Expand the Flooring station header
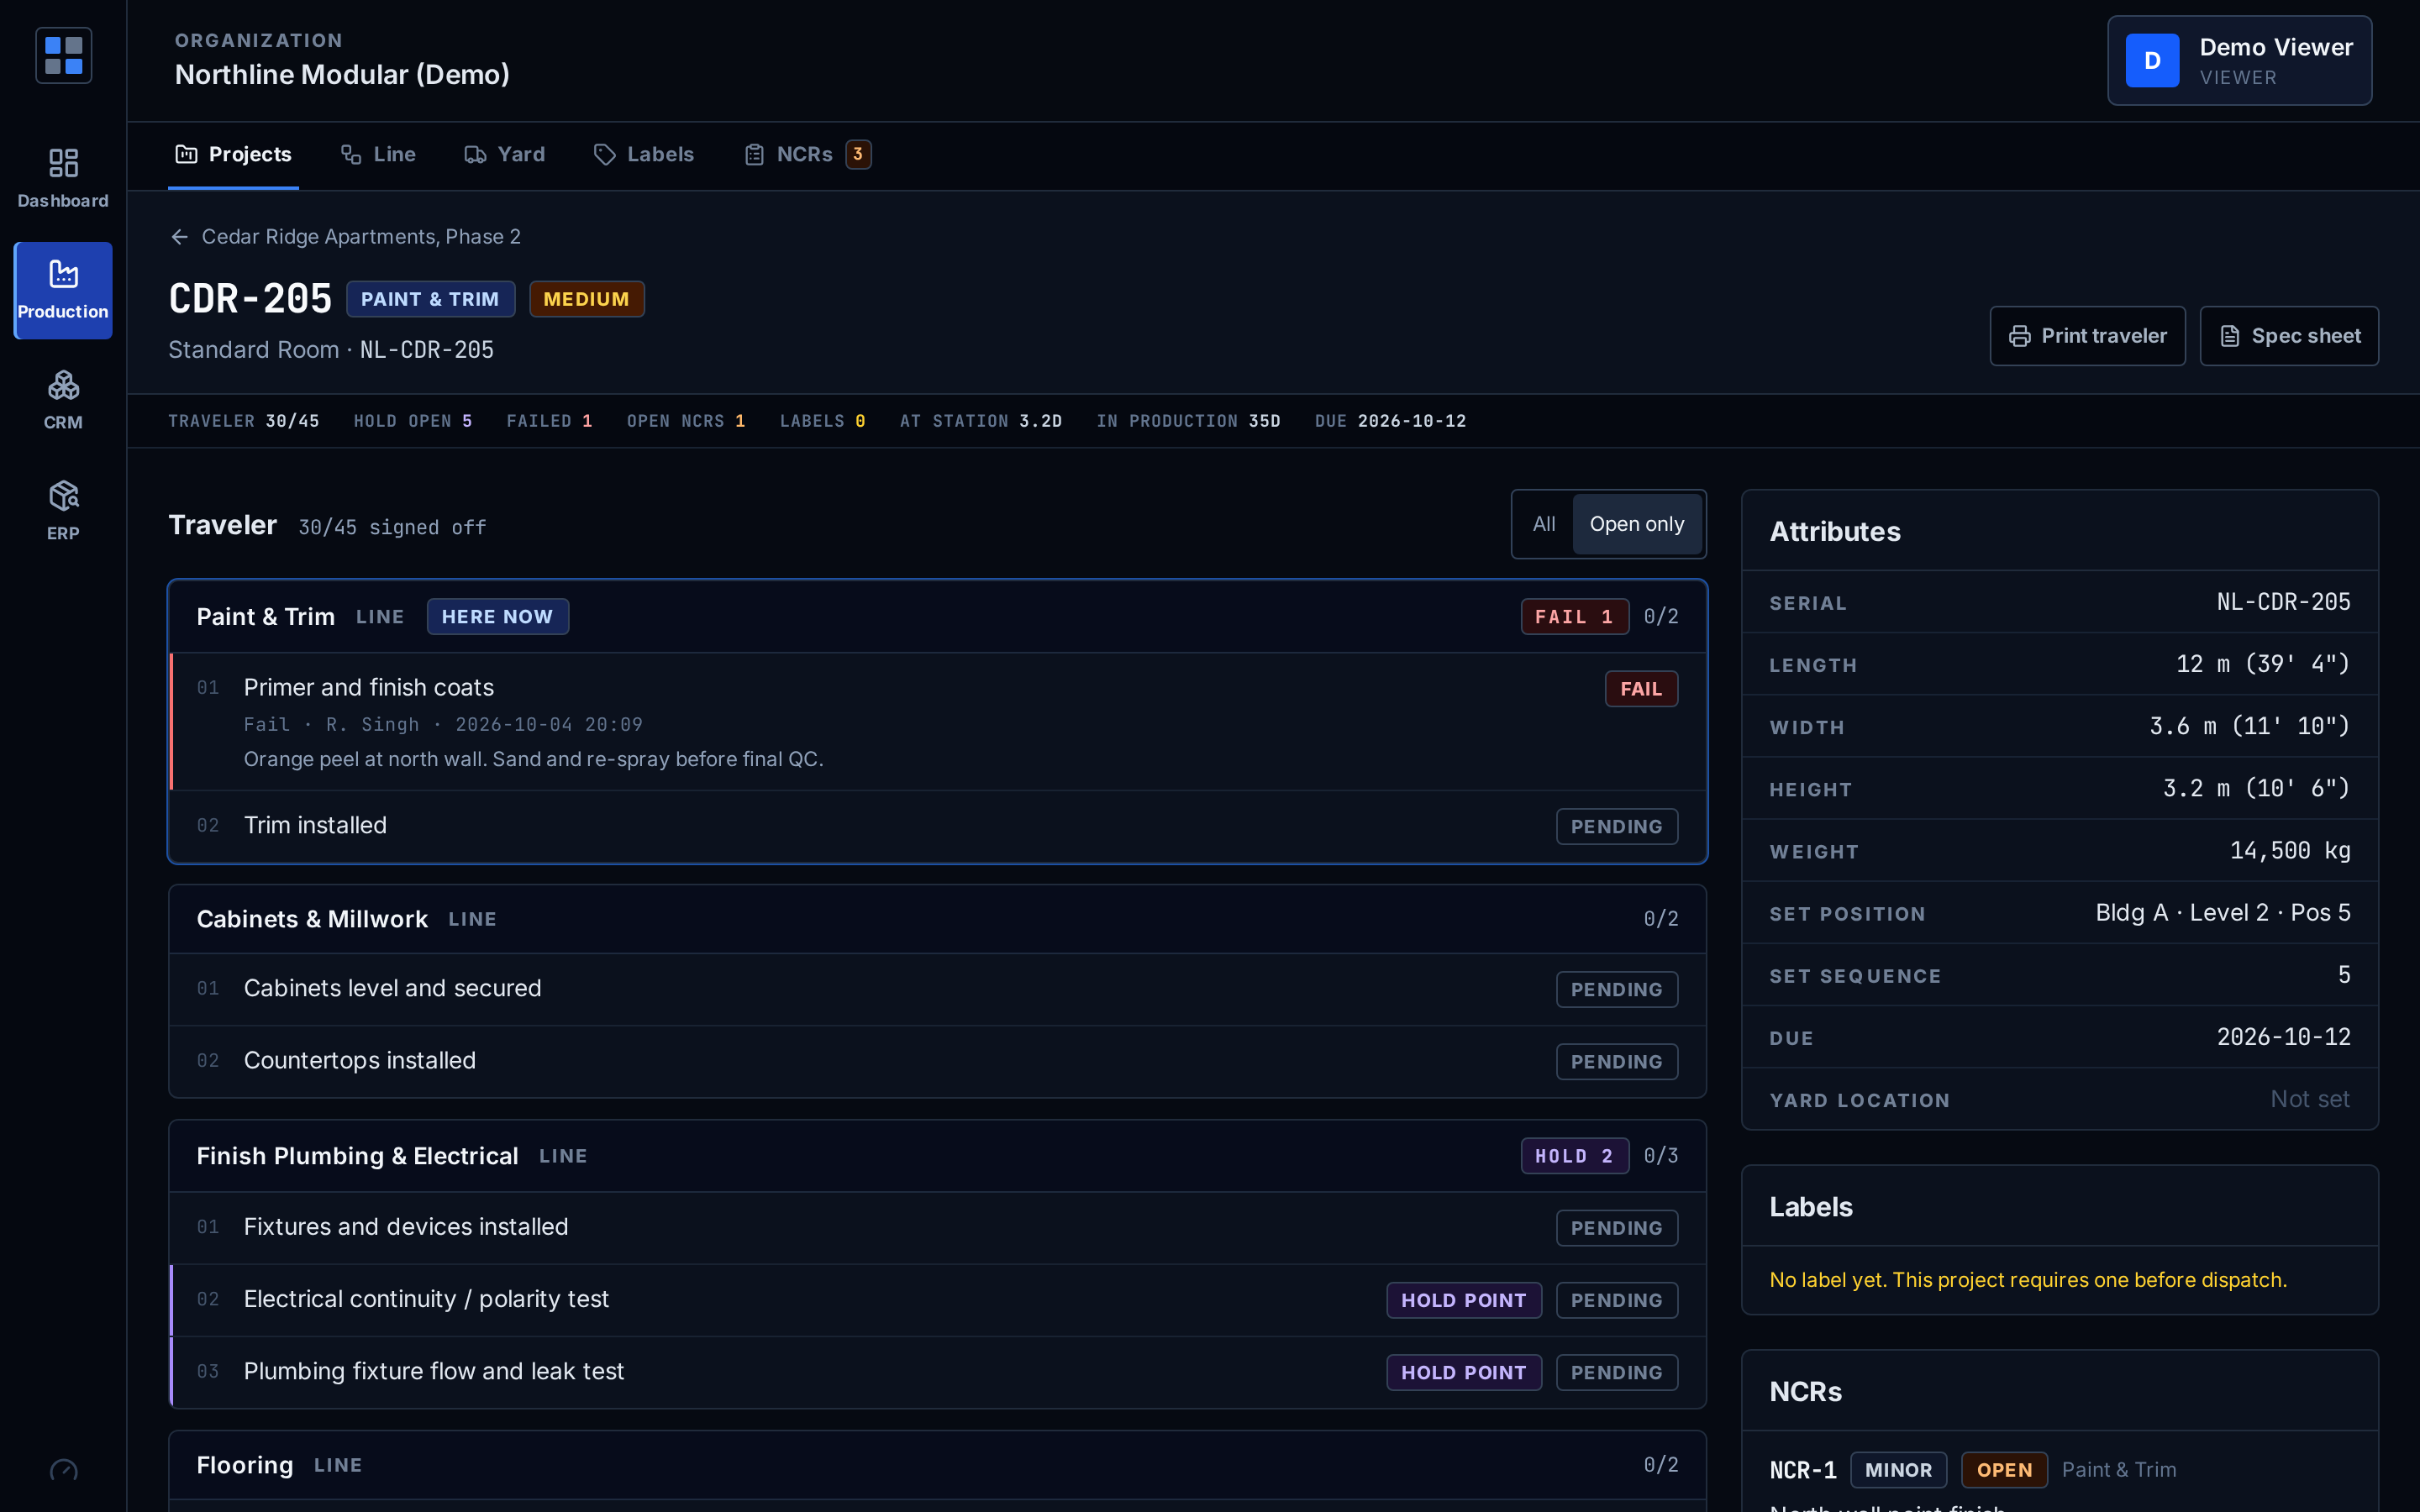 coord(937,1465)
